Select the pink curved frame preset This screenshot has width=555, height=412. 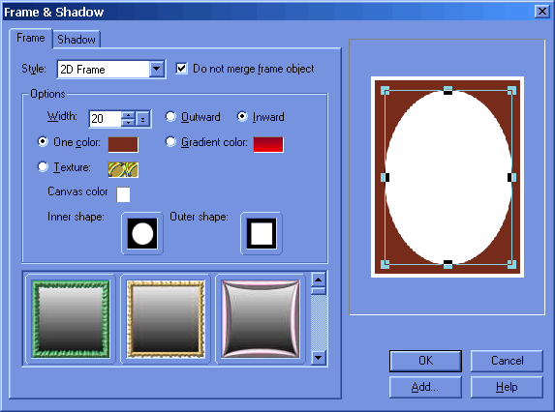(261, 319)
